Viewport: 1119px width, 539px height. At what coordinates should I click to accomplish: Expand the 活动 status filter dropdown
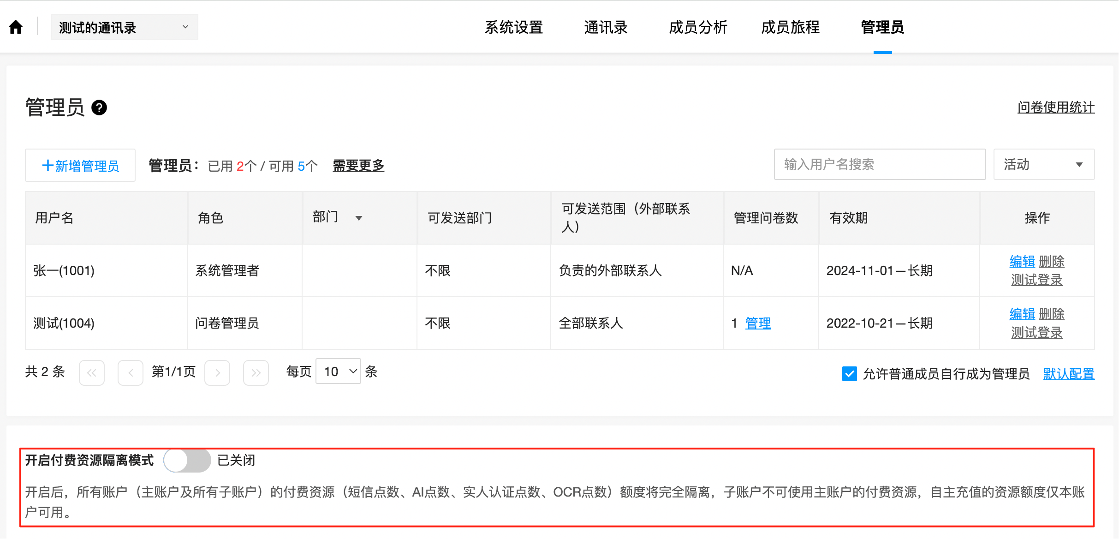tap(1043, 165)
